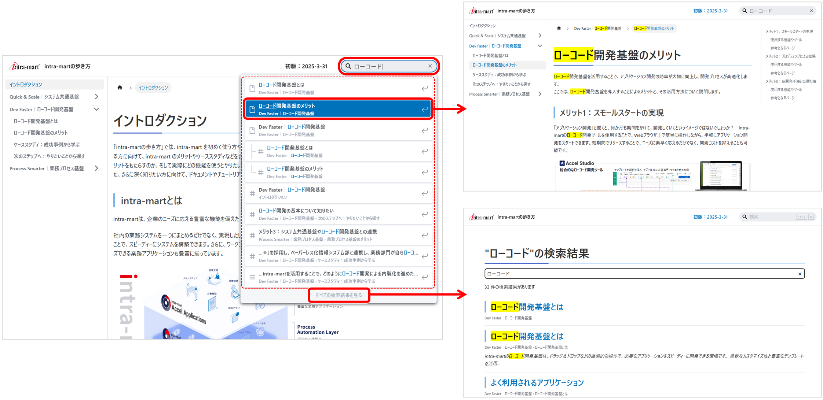Image resolution: width=823 pixels, height=400 pixels.
Task: Jump to メリット3：各開発手法との親和性 in contents
Action: tap(791, 81)
